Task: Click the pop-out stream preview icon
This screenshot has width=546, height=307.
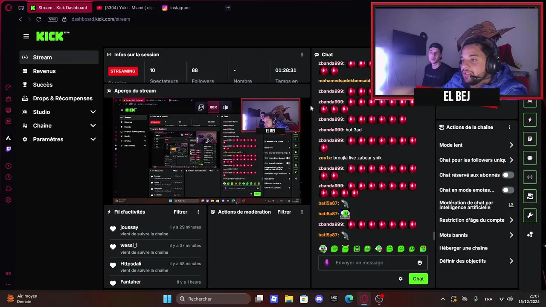Action: (x=201, y=107)
